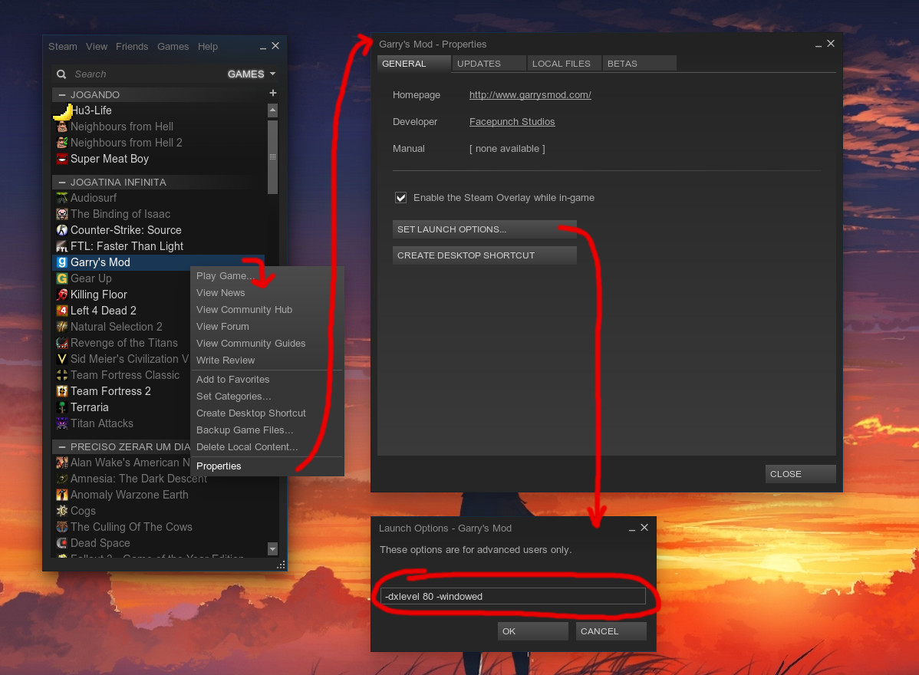Click CLOSE in the Properties window
Image resolution: width=919 pixels, height=675 pixels.
click(800, 474)
